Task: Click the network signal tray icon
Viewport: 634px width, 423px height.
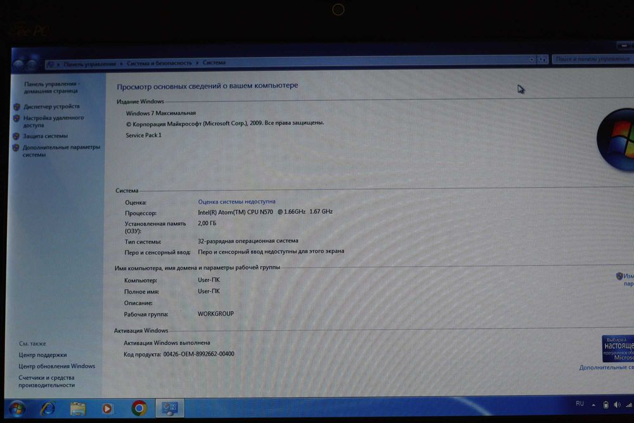Action: 629,405
